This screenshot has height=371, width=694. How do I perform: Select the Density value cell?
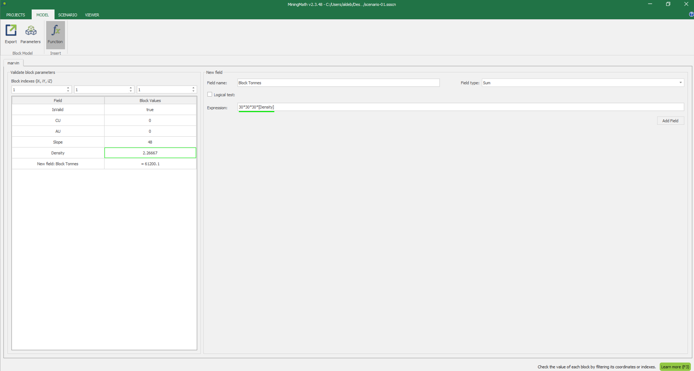tap(150, 153)
